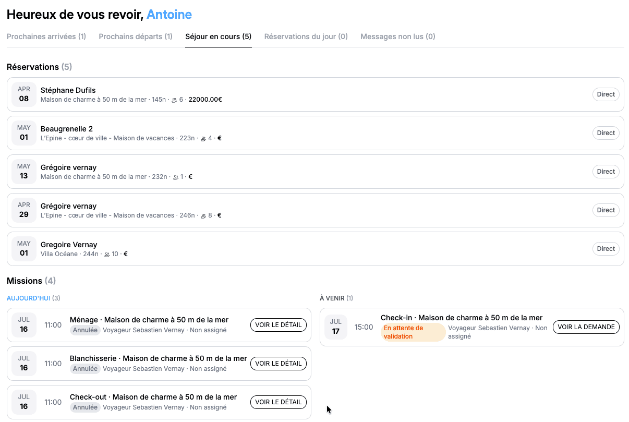
Task: Click the guests icon in the 232n reservation
Action: click(176, 177)
